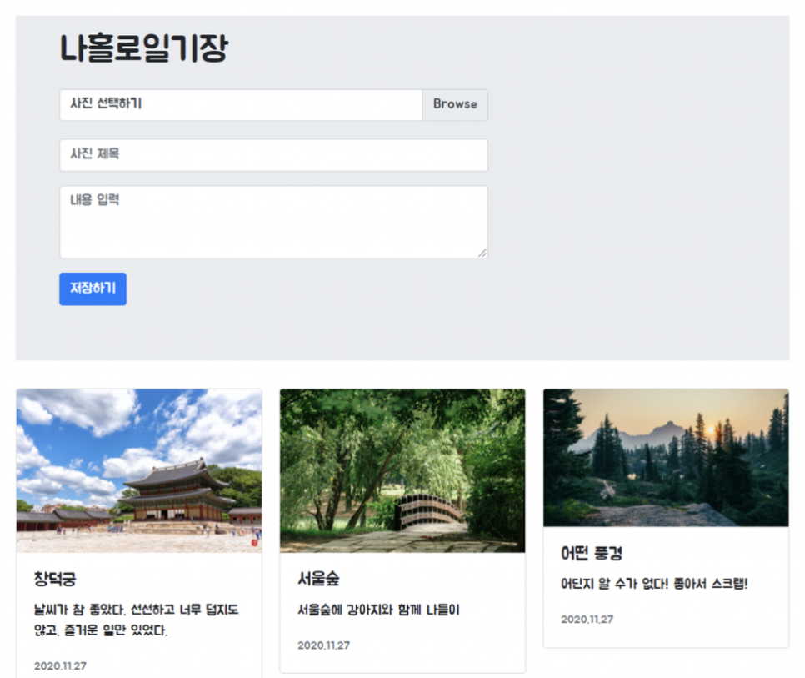Click the date under the 어떤 풍경 card

tap(587, 620)
